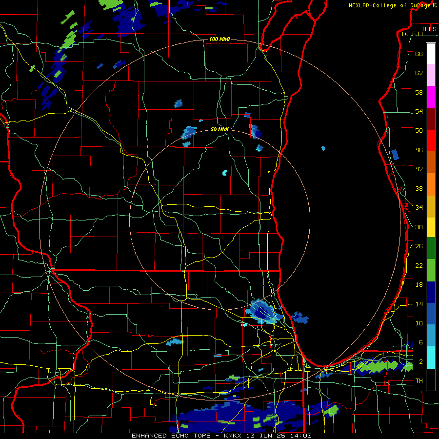Pick the cyan legend swatch
The width and height of the screenshot is (439, 439).
[x=431, y=358]
